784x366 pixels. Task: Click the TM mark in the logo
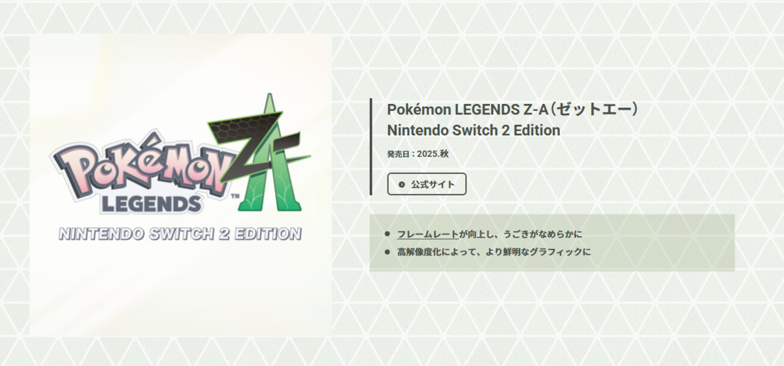[234, 195]
